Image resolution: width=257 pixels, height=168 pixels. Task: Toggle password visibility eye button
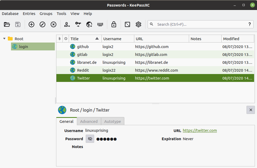click(90, 139)
